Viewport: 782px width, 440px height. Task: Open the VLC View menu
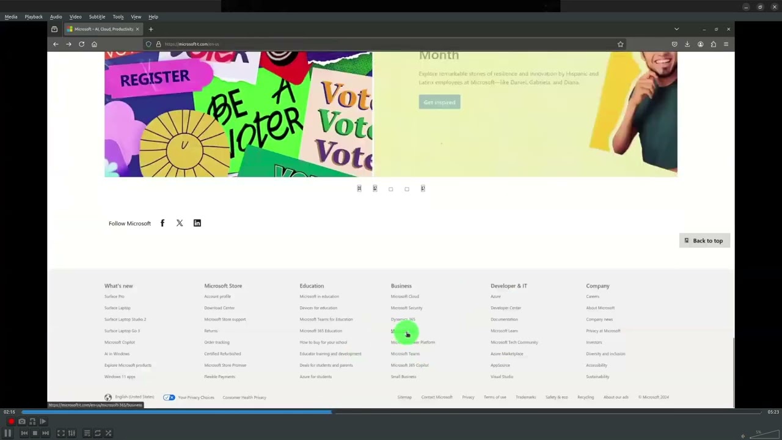pyautogui.click(x=136, y=16)
